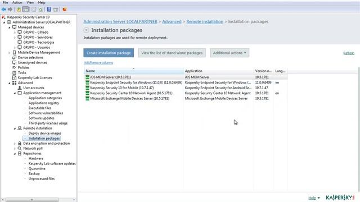Follow the Advanced breadcrumb link
Image resolution: width=360 pixels, height=202 pixels.
coord(172,21)
